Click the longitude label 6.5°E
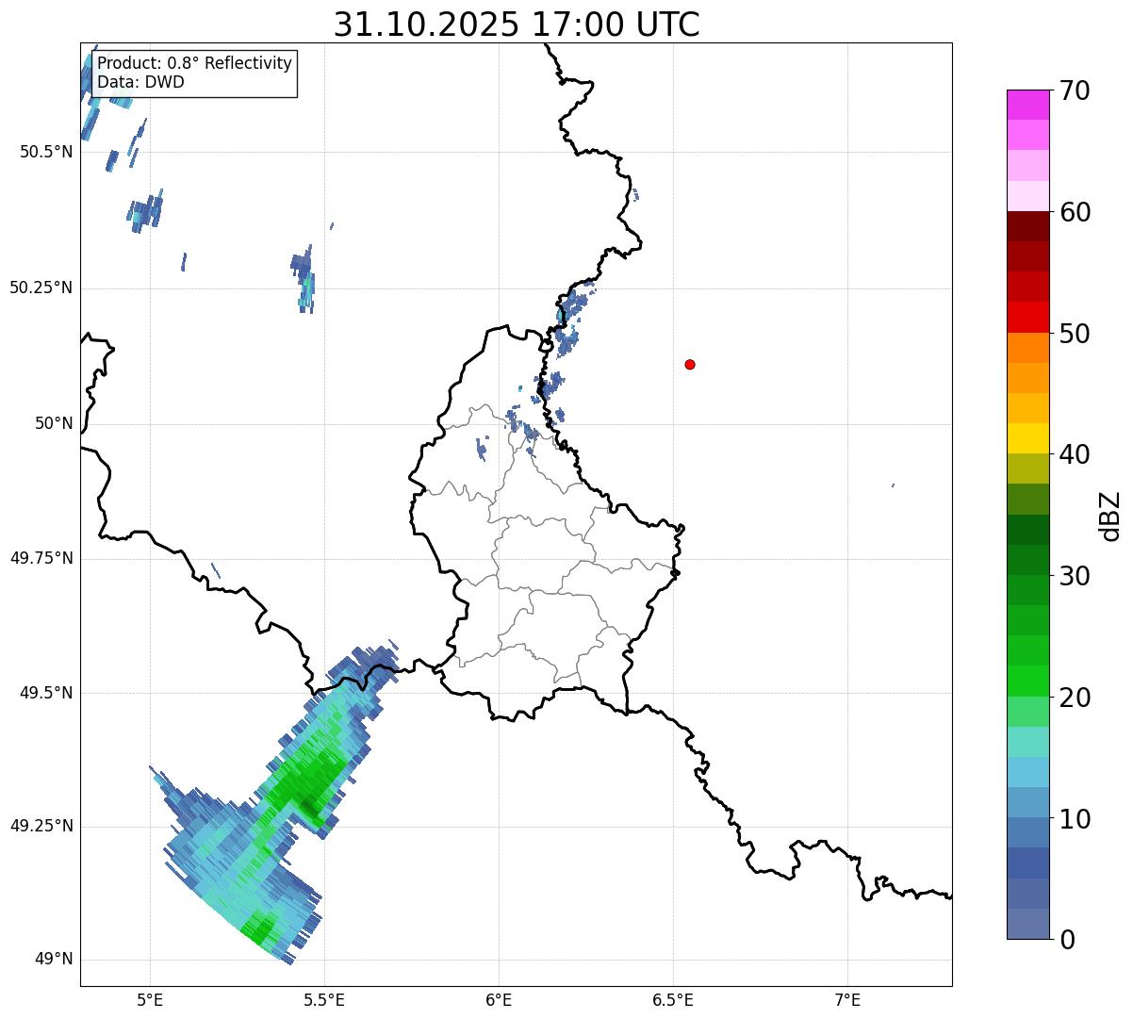 click(673, 999)
